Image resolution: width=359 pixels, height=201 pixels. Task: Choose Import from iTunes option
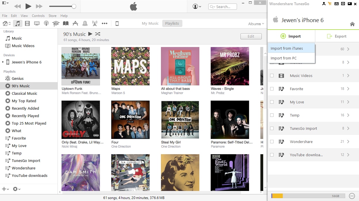(287, 49)
